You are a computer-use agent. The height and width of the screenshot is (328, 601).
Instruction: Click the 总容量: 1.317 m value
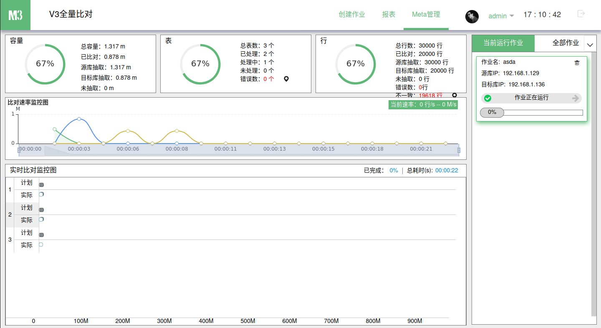click(103, 47)
